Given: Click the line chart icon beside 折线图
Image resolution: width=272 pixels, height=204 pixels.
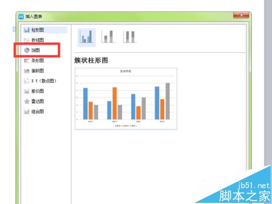Looking at the screenshot, I should (27, 40).
